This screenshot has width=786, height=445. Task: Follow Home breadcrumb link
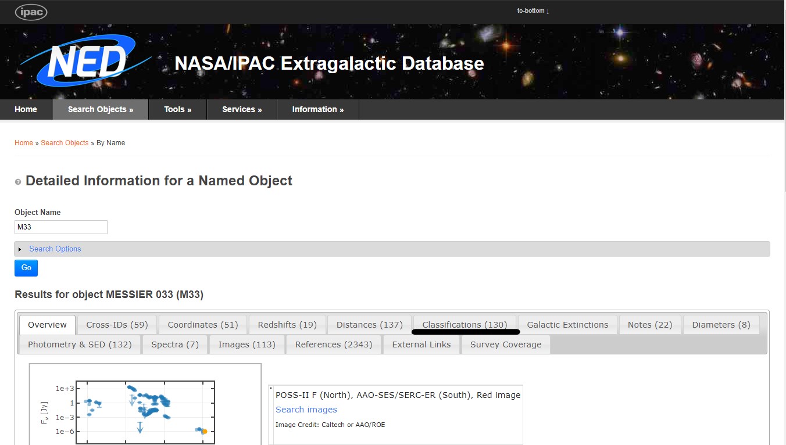pos(24,143)
